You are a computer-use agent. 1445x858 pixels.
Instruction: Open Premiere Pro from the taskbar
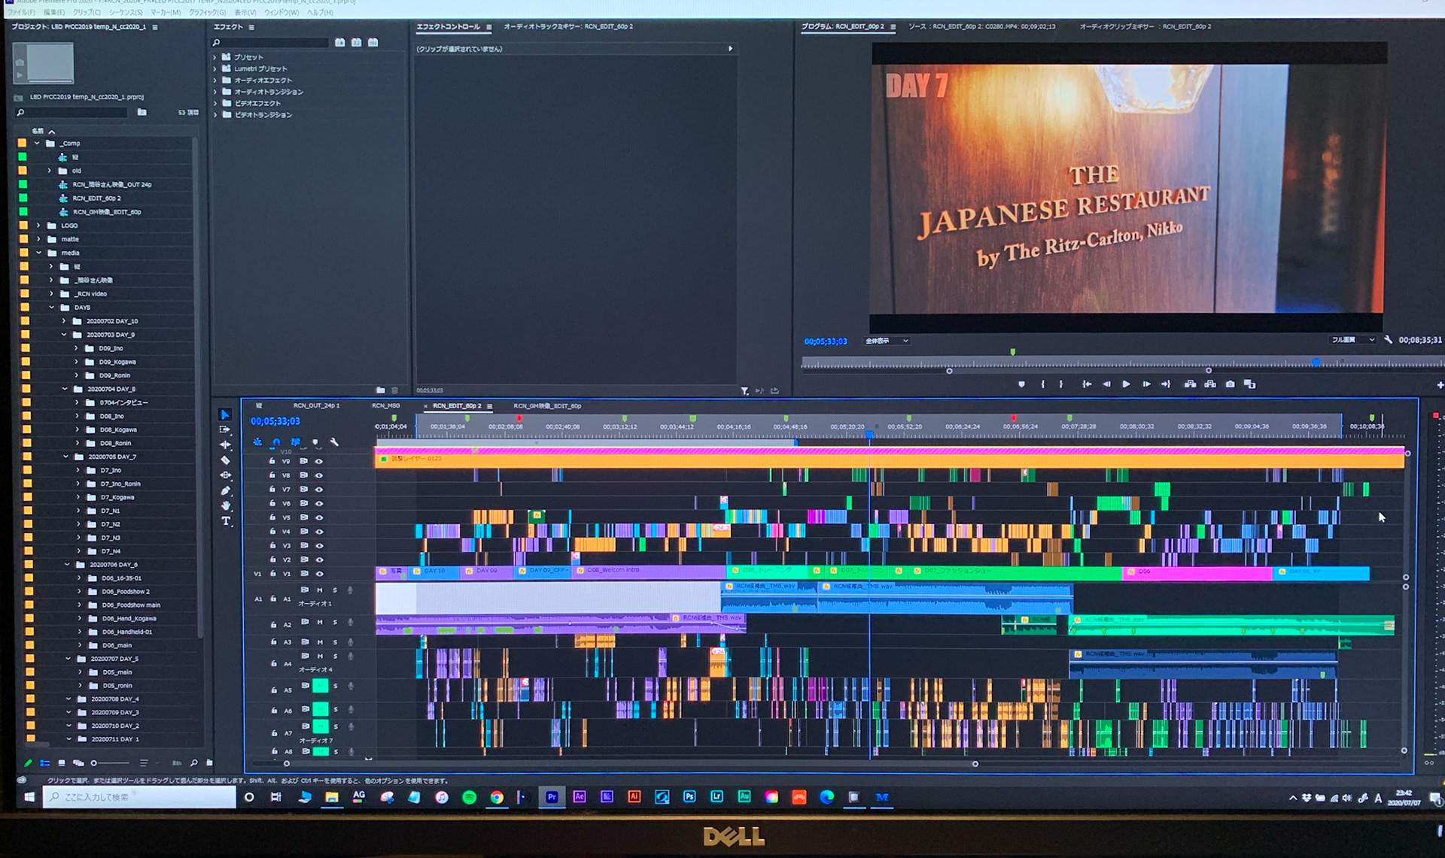[x=552, y=797]
